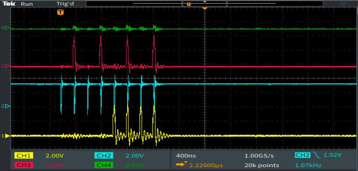Click the horizontal position arrow icon

point(181,165)
